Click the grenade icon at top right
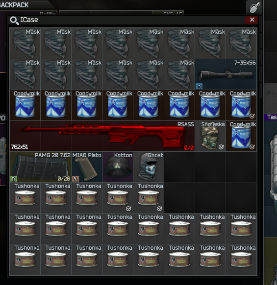Viewport: 277px width, 285px height. coord(254,7)
